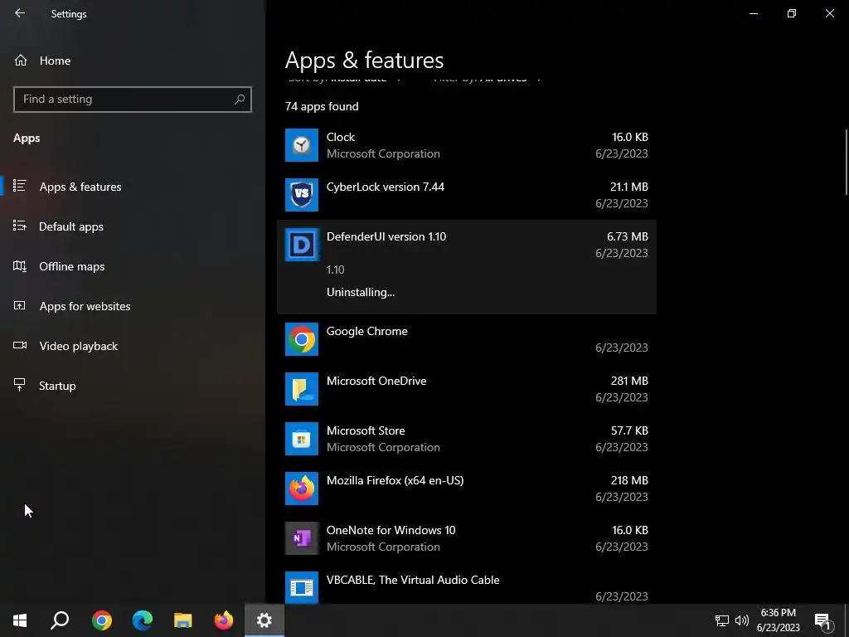The height and width of the screenshot is (637, 849).
Task: Select CyberLock version 7.44 entry
Action: click(385, 187)
